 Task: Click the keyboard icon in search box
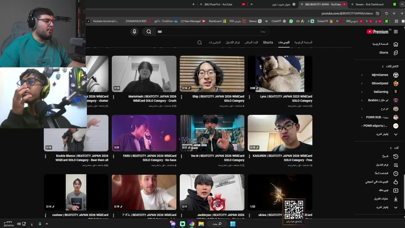point(160,31)
